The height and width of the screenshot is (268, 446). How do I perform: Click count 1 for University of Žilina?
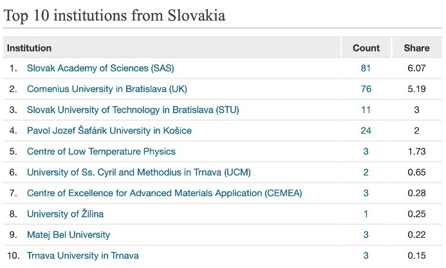coord(366,214)
